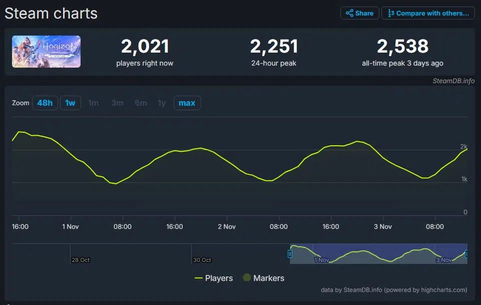Toggle the Players series in legend
This screenshot has width=481, height=305.
[x=214, y=278]
